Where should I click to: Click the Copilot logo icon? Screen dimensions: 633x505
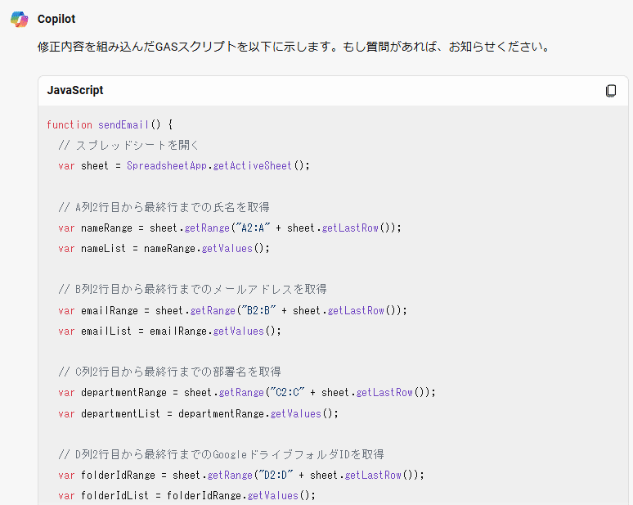coord(19,19)
